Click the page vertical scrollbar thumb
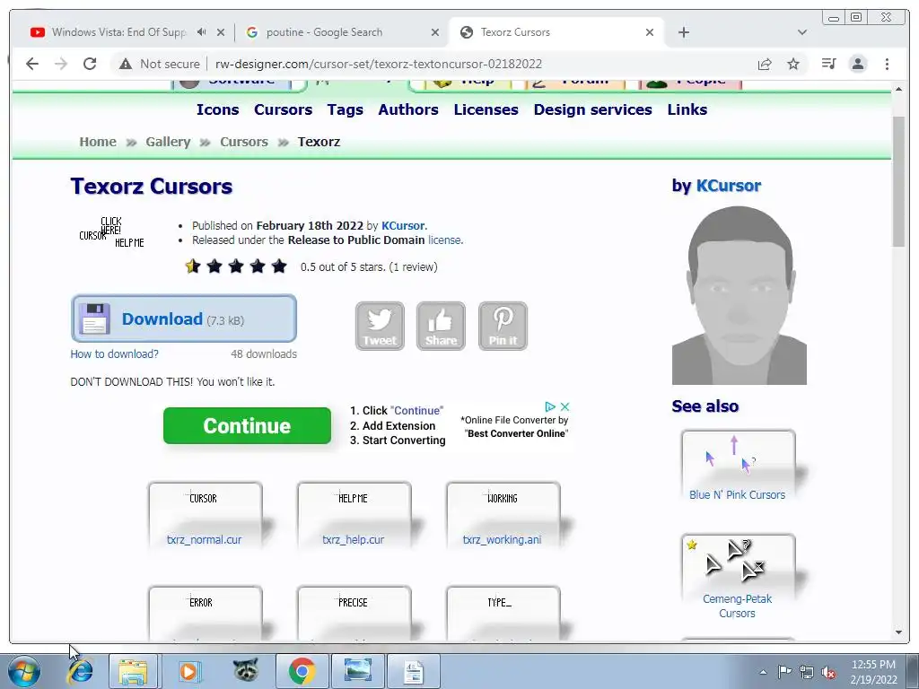Screen dimensions: 919x689 click(x=898, y=181)
